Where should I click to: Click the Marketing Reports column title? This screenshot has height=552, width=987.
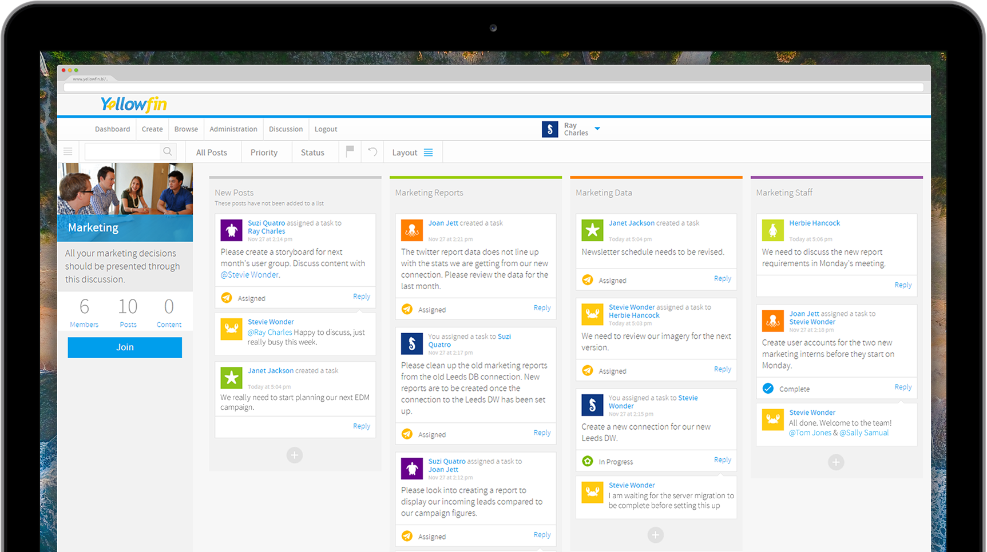429,193
